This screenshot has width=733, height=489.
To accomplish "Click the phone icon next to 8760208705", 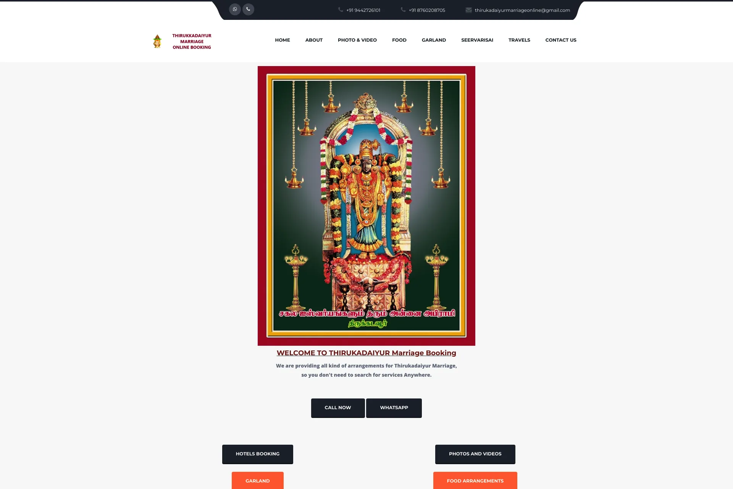I will [402, 10].
